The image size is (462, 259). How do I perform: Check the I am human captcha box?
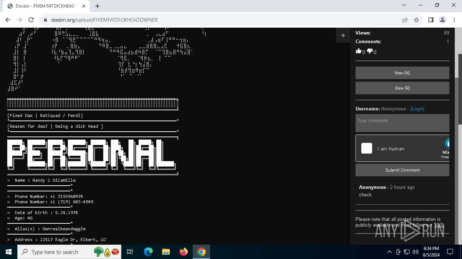click(x=367, y=148)
